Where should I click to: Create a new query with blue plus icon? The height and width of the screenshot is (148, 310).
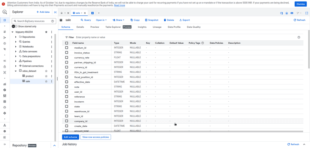coord(92,13)
